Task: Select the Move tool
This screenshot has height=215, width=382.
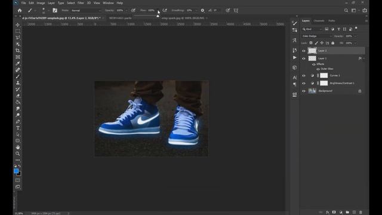Action: point(18,25)
